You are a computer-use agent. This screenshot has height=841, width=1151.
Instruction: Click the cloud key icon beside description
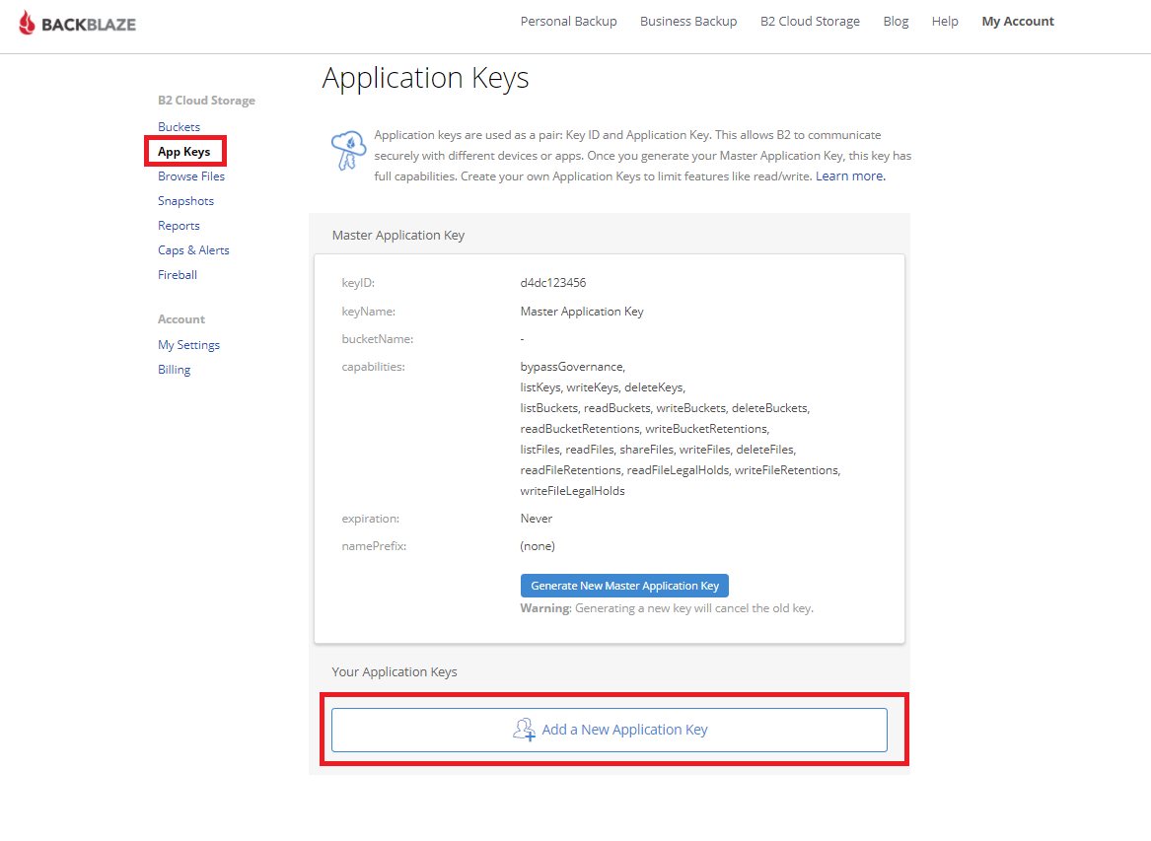[348, 150]
